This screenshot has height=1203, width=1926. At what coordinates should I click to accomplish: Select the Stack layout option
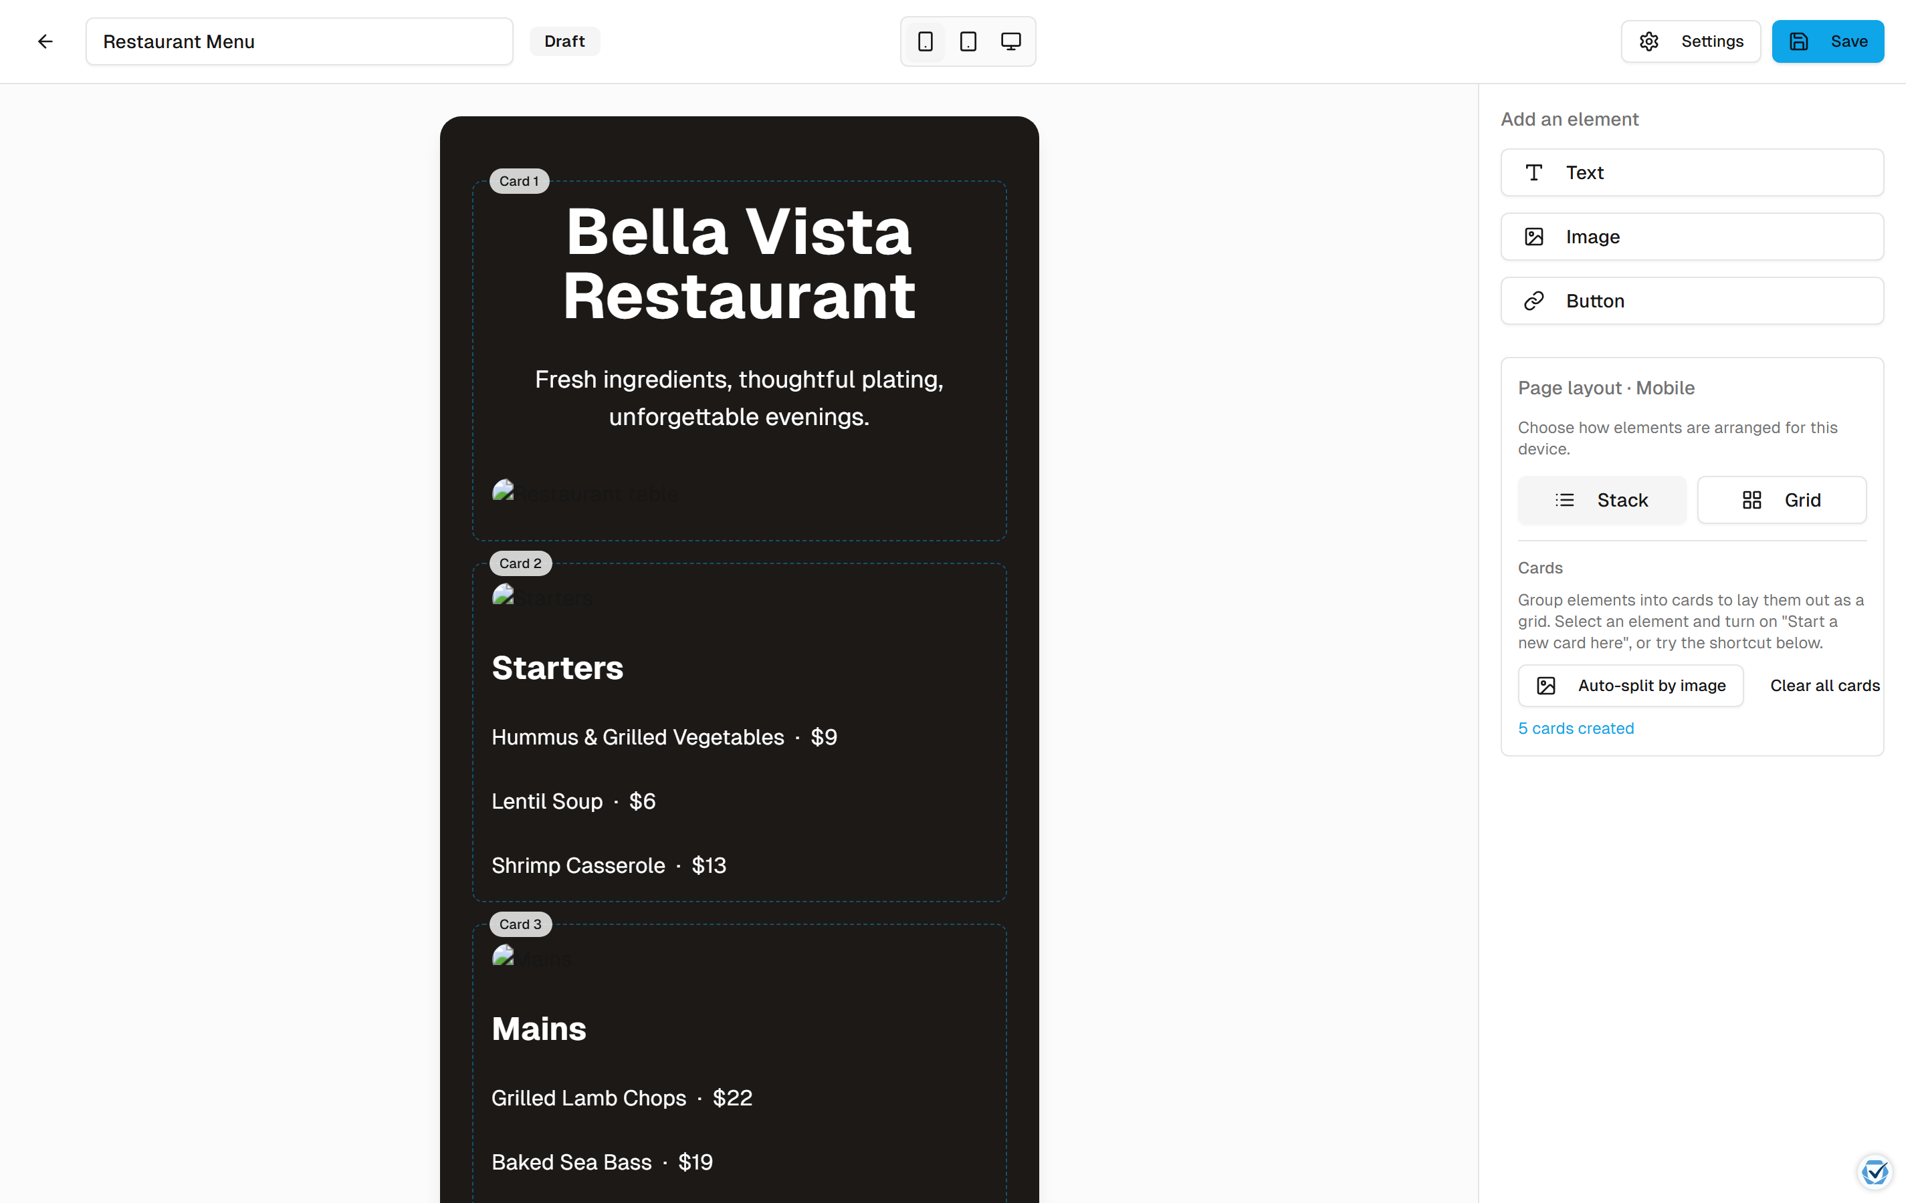[1601, 500]
